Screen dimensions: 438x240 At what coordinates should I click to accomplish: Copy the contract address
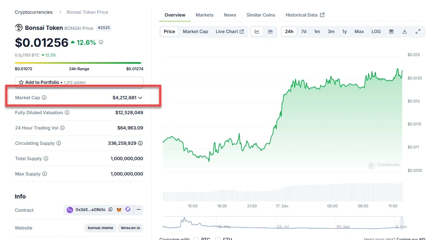pyautogui.click(x=111, y=210)
